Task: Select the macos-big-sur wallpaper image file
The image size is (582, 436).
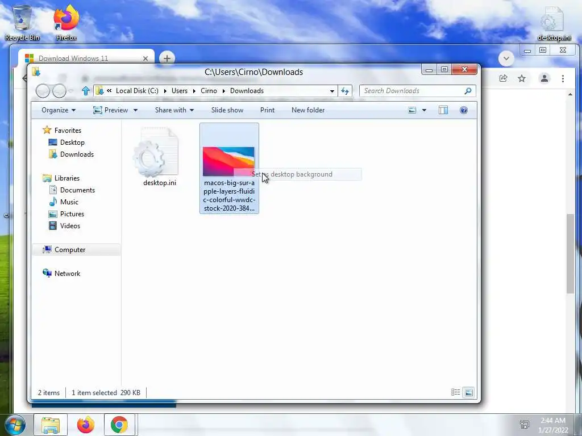Action: coord(229,168)
